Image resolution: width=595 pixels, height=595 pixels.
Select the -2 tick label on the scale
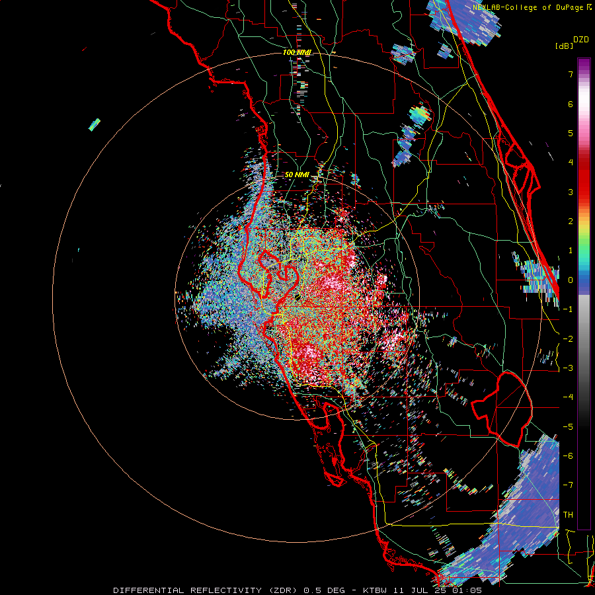click(568, 339)
